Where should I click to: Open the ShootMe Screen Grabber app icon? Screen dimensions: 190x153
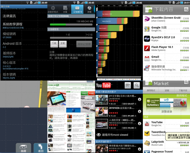(147, 19)
